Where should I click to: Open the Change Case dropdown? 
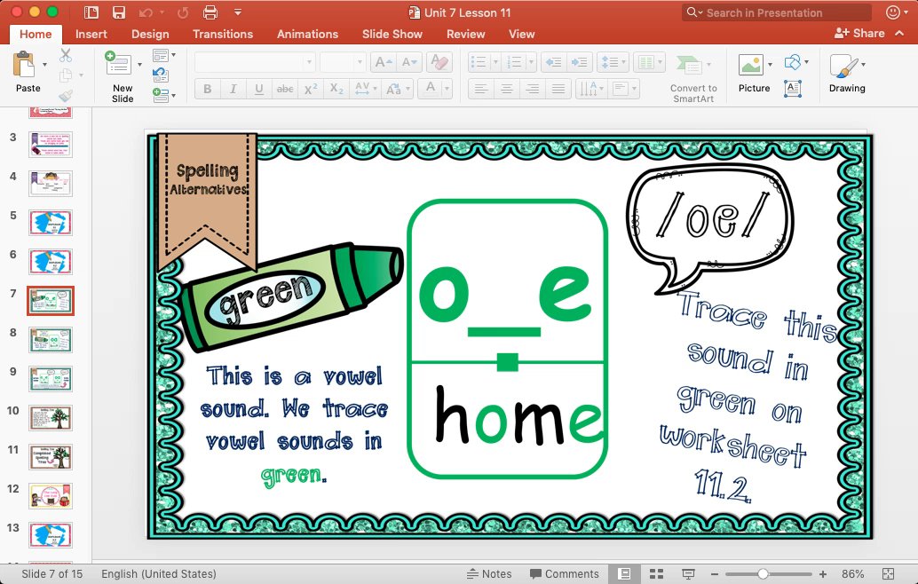tap(398, 89)
